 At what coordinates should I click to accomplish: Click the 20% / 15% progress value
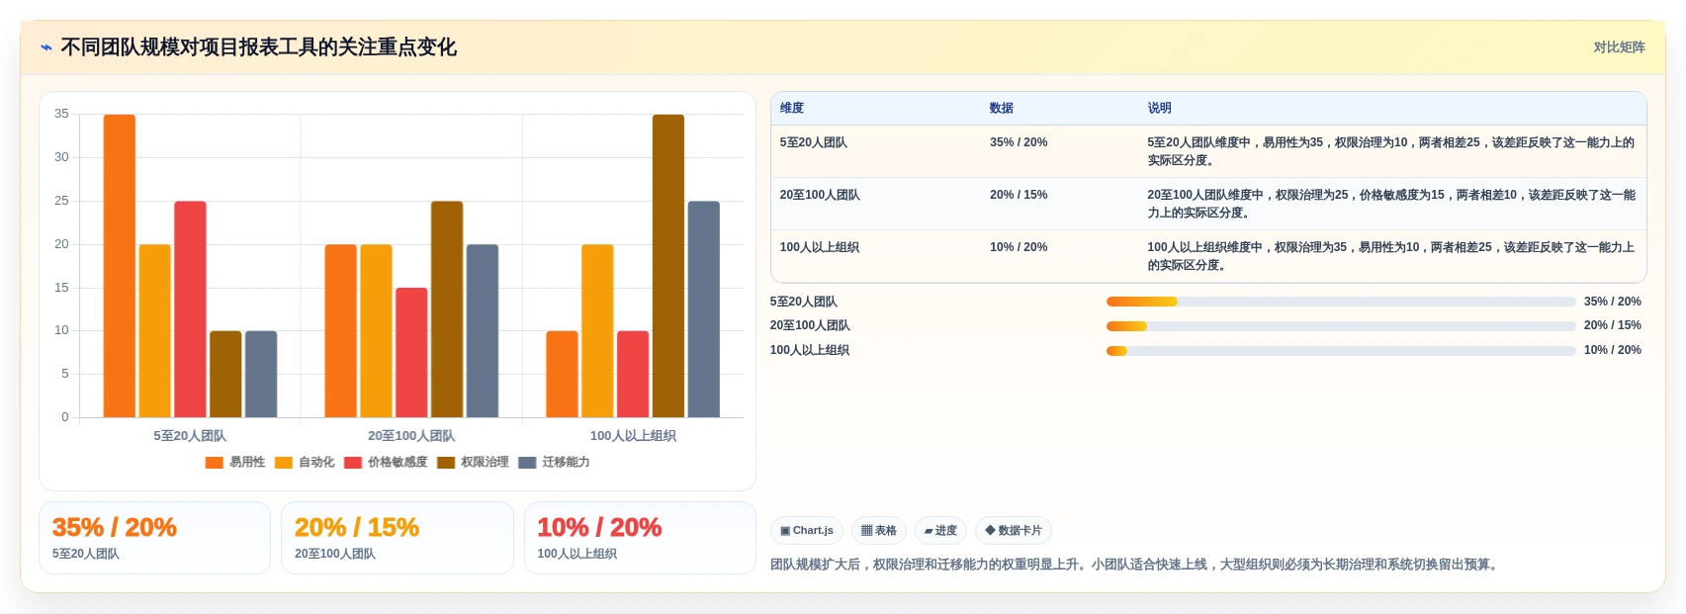point(1612,326)
